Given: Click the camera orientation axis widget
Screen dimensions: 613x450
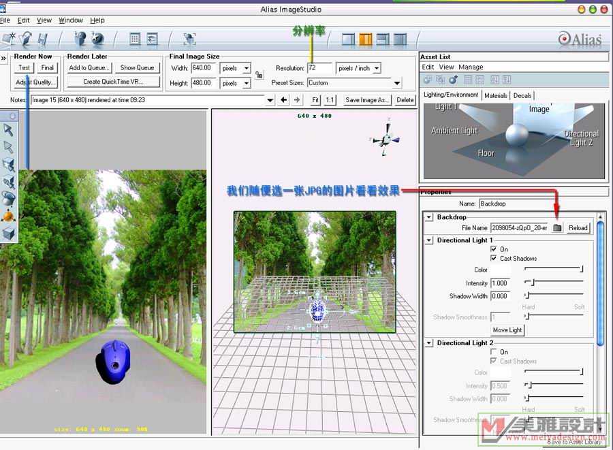Looking at the screenshot, I should 386,139.
